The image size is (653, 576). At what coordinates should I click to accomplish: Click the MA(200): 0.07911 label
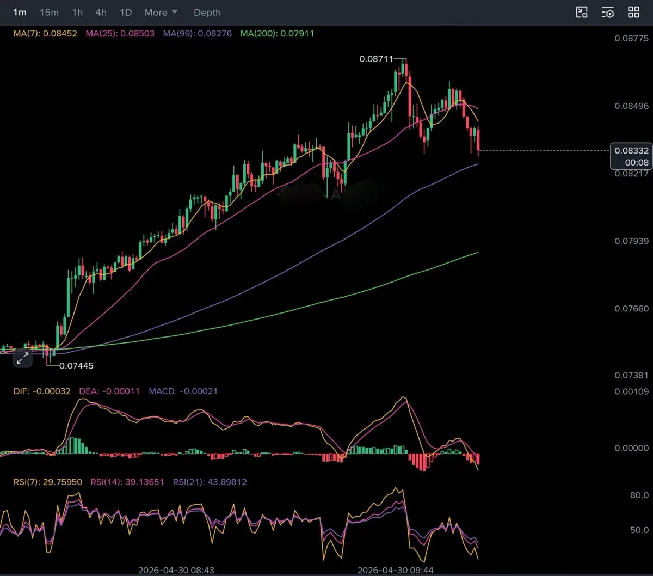(x=277, y=33)
